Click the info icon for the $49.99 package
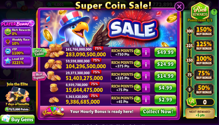 click(146, 53)
